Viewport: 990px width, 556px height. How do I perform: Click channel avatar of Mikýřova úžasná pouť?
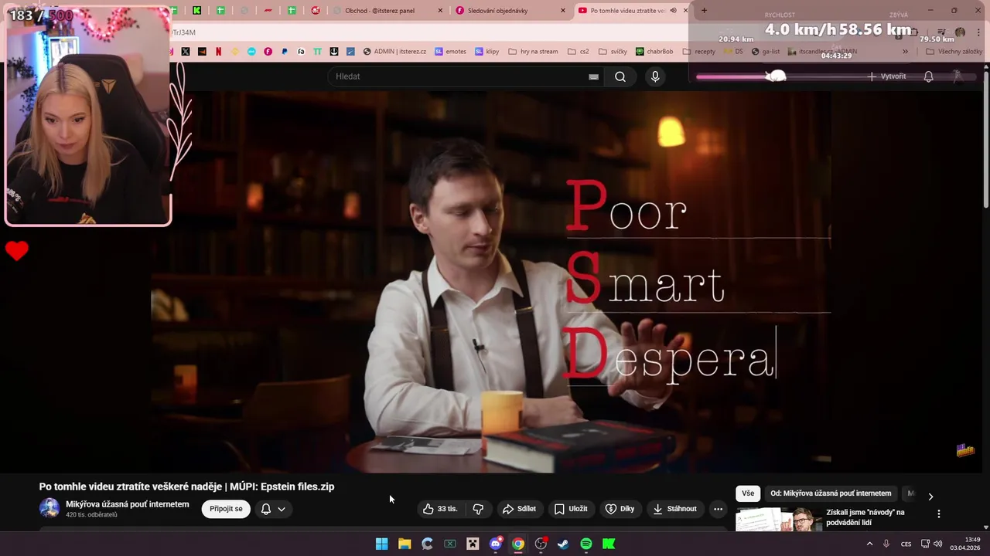[49, 508]
